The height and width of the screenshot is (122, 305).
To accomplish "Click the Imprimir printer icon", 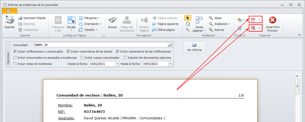I will pyautogui.click(x=10, y=20).
